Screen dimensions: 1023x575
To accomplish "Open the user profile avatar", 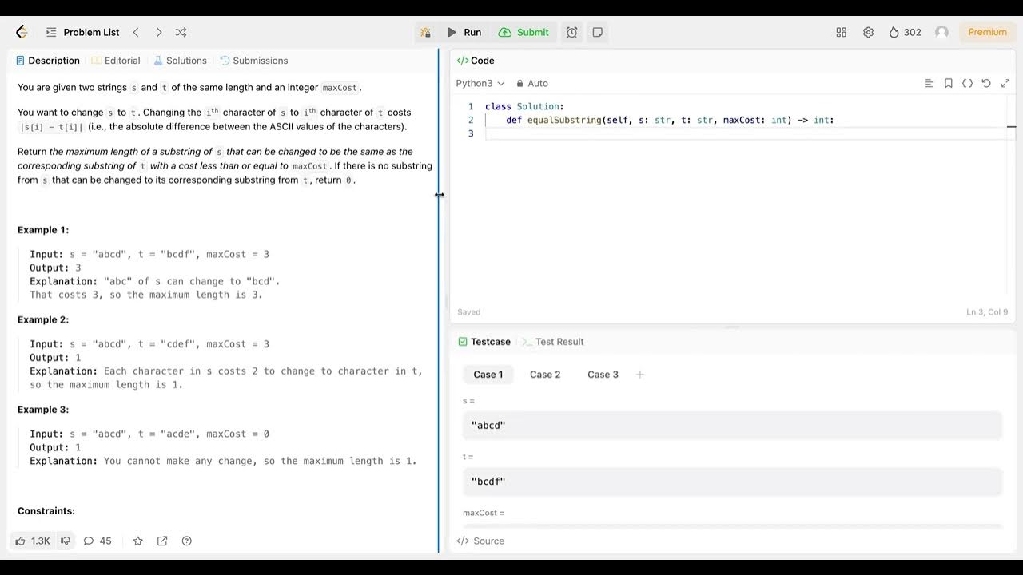I will tap(941, 32).
